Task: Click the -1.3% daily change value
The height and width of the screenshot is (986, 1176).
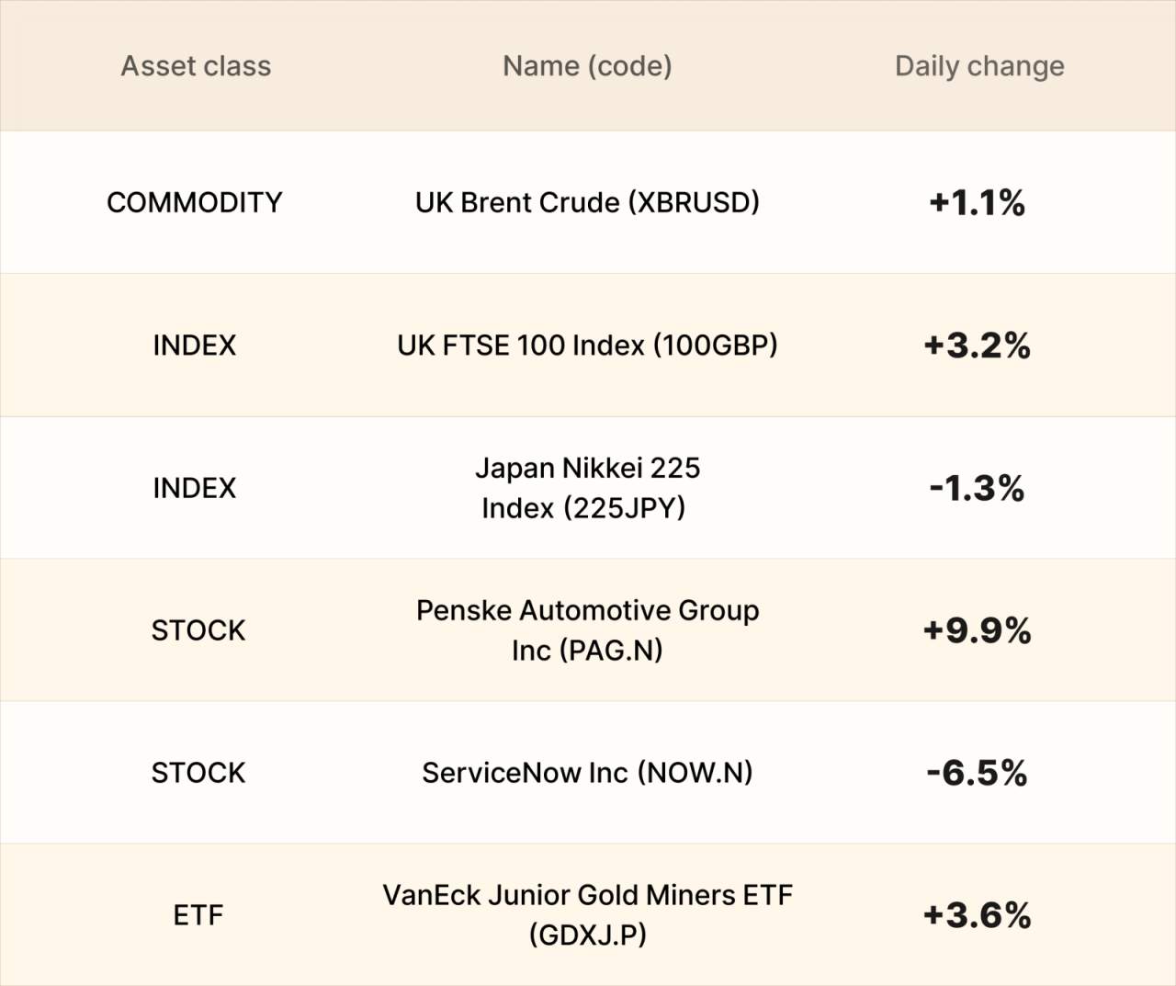Action: (977, 488)
